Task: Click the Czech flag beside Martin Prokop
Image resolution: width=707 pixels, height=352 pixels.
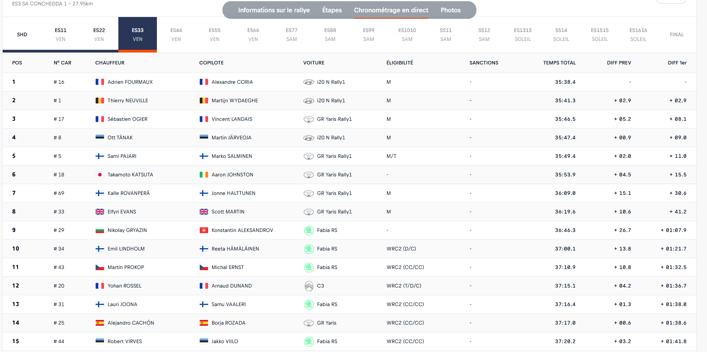Action: [x=100, y=267]
